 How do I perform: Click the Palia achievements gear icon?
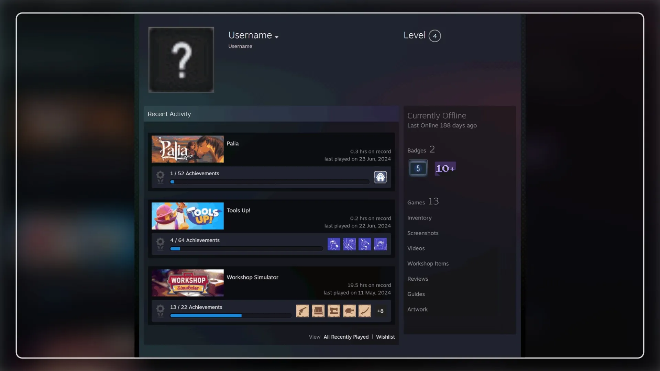tap(160, 177)
